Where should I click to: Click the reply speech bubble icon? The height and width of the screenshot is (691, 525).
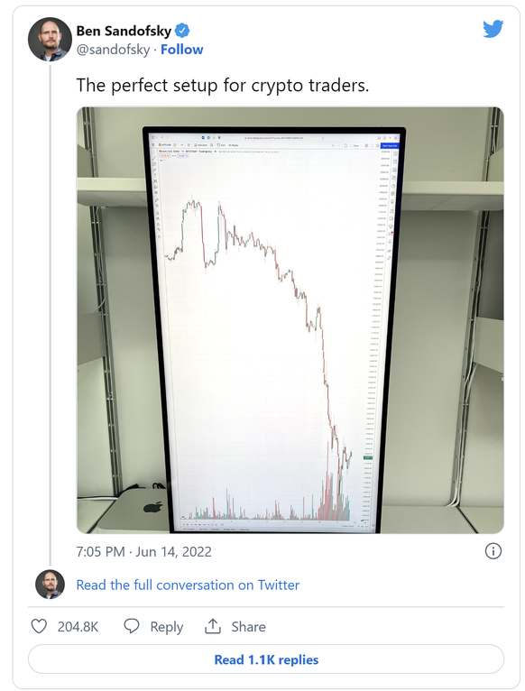click(132, 626)
